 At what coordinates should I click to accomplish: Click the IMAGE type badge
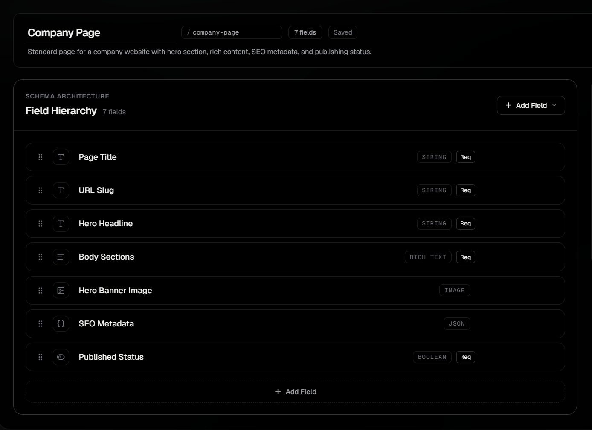(x=455, y=291)
